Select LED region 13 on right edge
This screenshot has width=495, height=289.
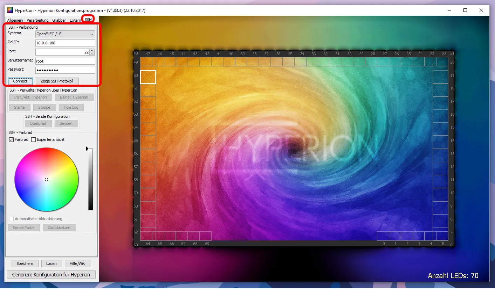point(440,155)
